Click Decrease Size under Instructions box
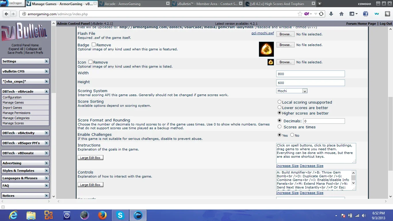The width and height of the screenshot is (393, 221). click(312, 166)
